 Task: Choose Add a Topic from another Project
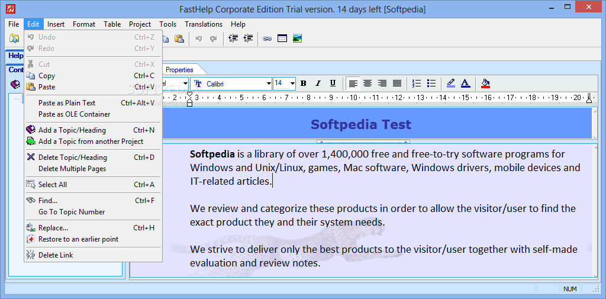pos(93,142)
